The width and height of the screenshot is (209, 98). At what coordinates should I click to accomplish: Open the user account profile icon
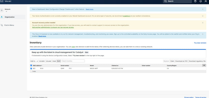click(x=206, y=1)
